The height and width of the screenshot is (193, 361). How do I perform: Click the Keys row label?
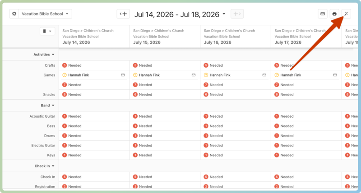(x=51, y=155)
